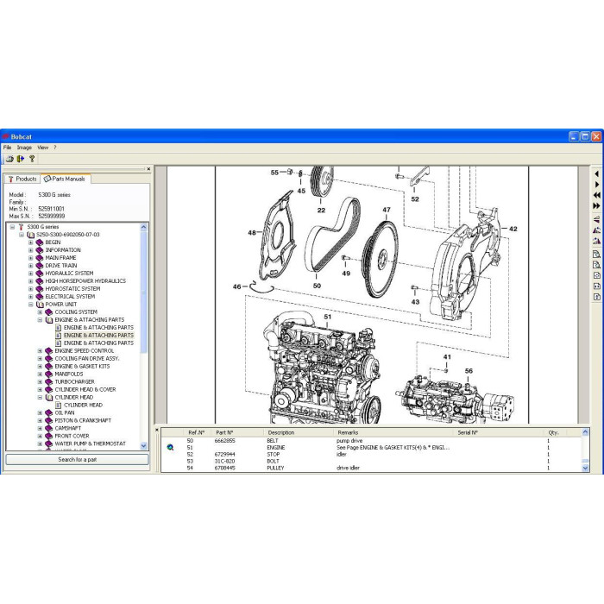Select the first ENGINE & ATTACHING PARTS page
The width and height of the screenshot is (604, 604).
(98, 327)
